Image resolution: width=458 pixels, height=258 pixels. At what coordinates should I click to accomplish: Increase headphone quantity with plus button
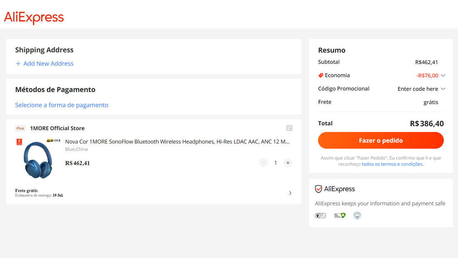[288, 163]
